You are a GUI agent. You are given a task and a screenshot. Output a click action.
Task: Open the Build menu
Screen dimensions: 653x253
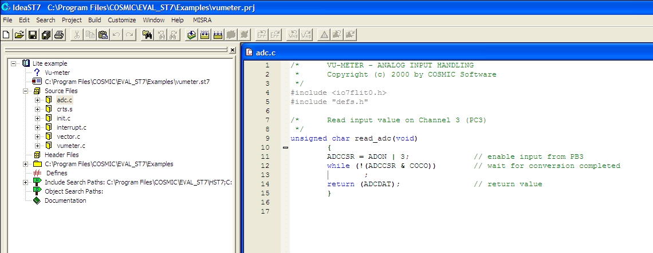click(x=95, y=20)
